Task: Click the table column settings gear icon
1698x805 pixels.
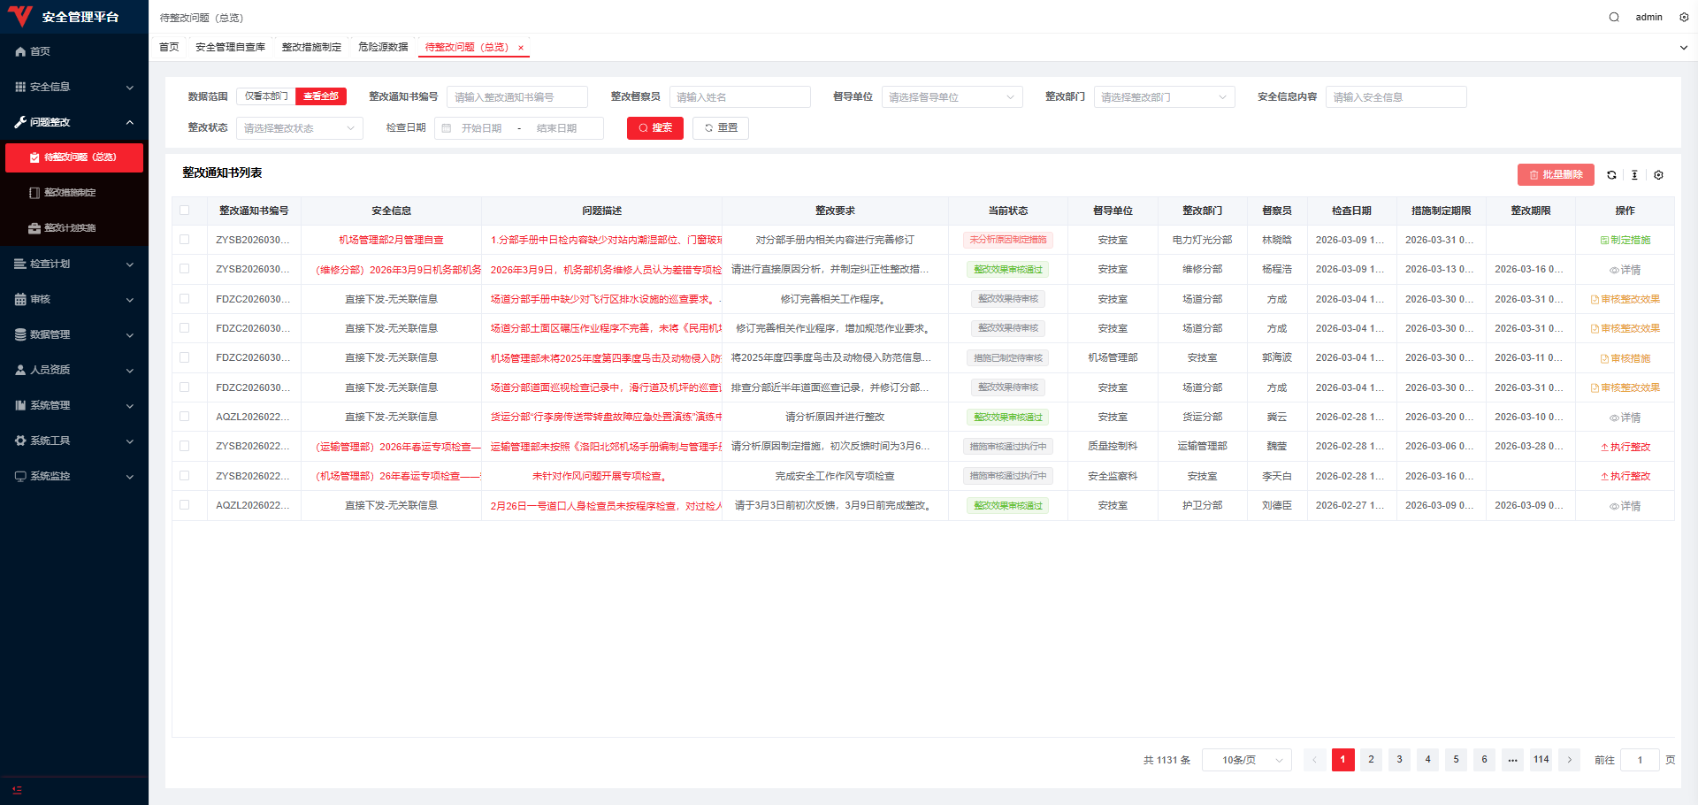Action: (x=1658, y=175)
